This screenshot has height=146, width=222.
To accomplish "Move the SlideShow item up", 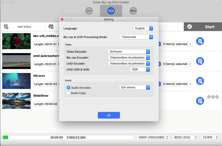I will (x=209, y=97).
